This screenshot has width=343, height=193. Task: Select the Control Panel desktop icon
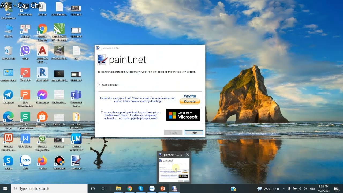8,75
